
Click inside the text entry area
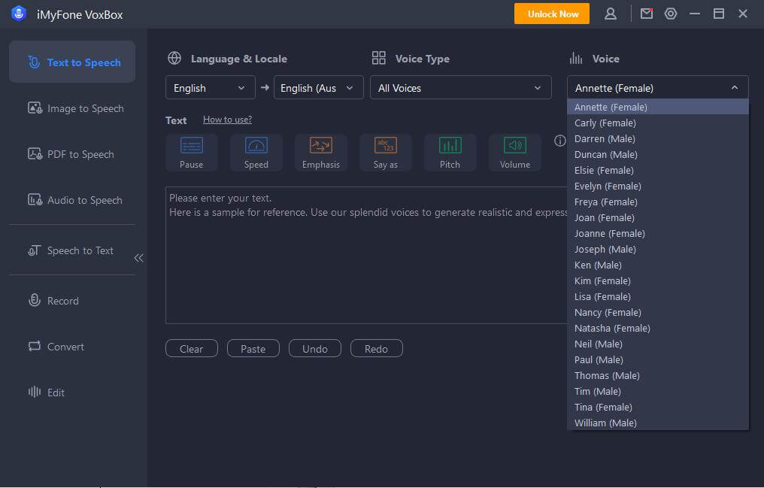(366, 255)
